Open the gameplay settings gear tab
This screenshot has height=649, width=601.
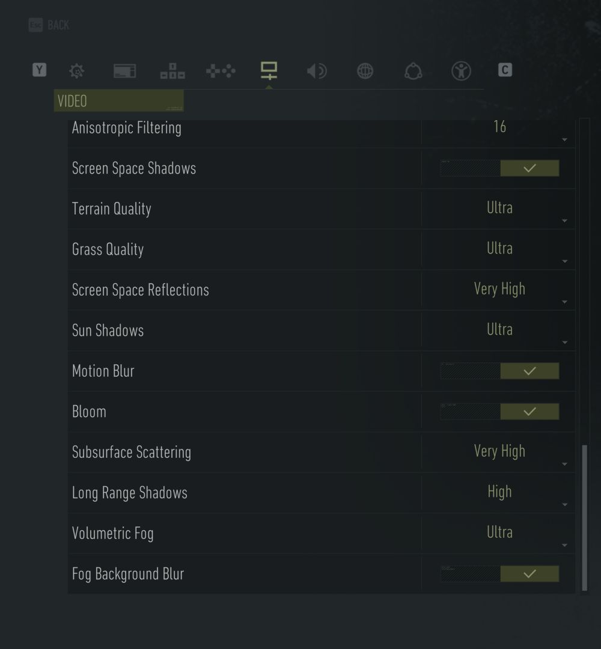76,71
